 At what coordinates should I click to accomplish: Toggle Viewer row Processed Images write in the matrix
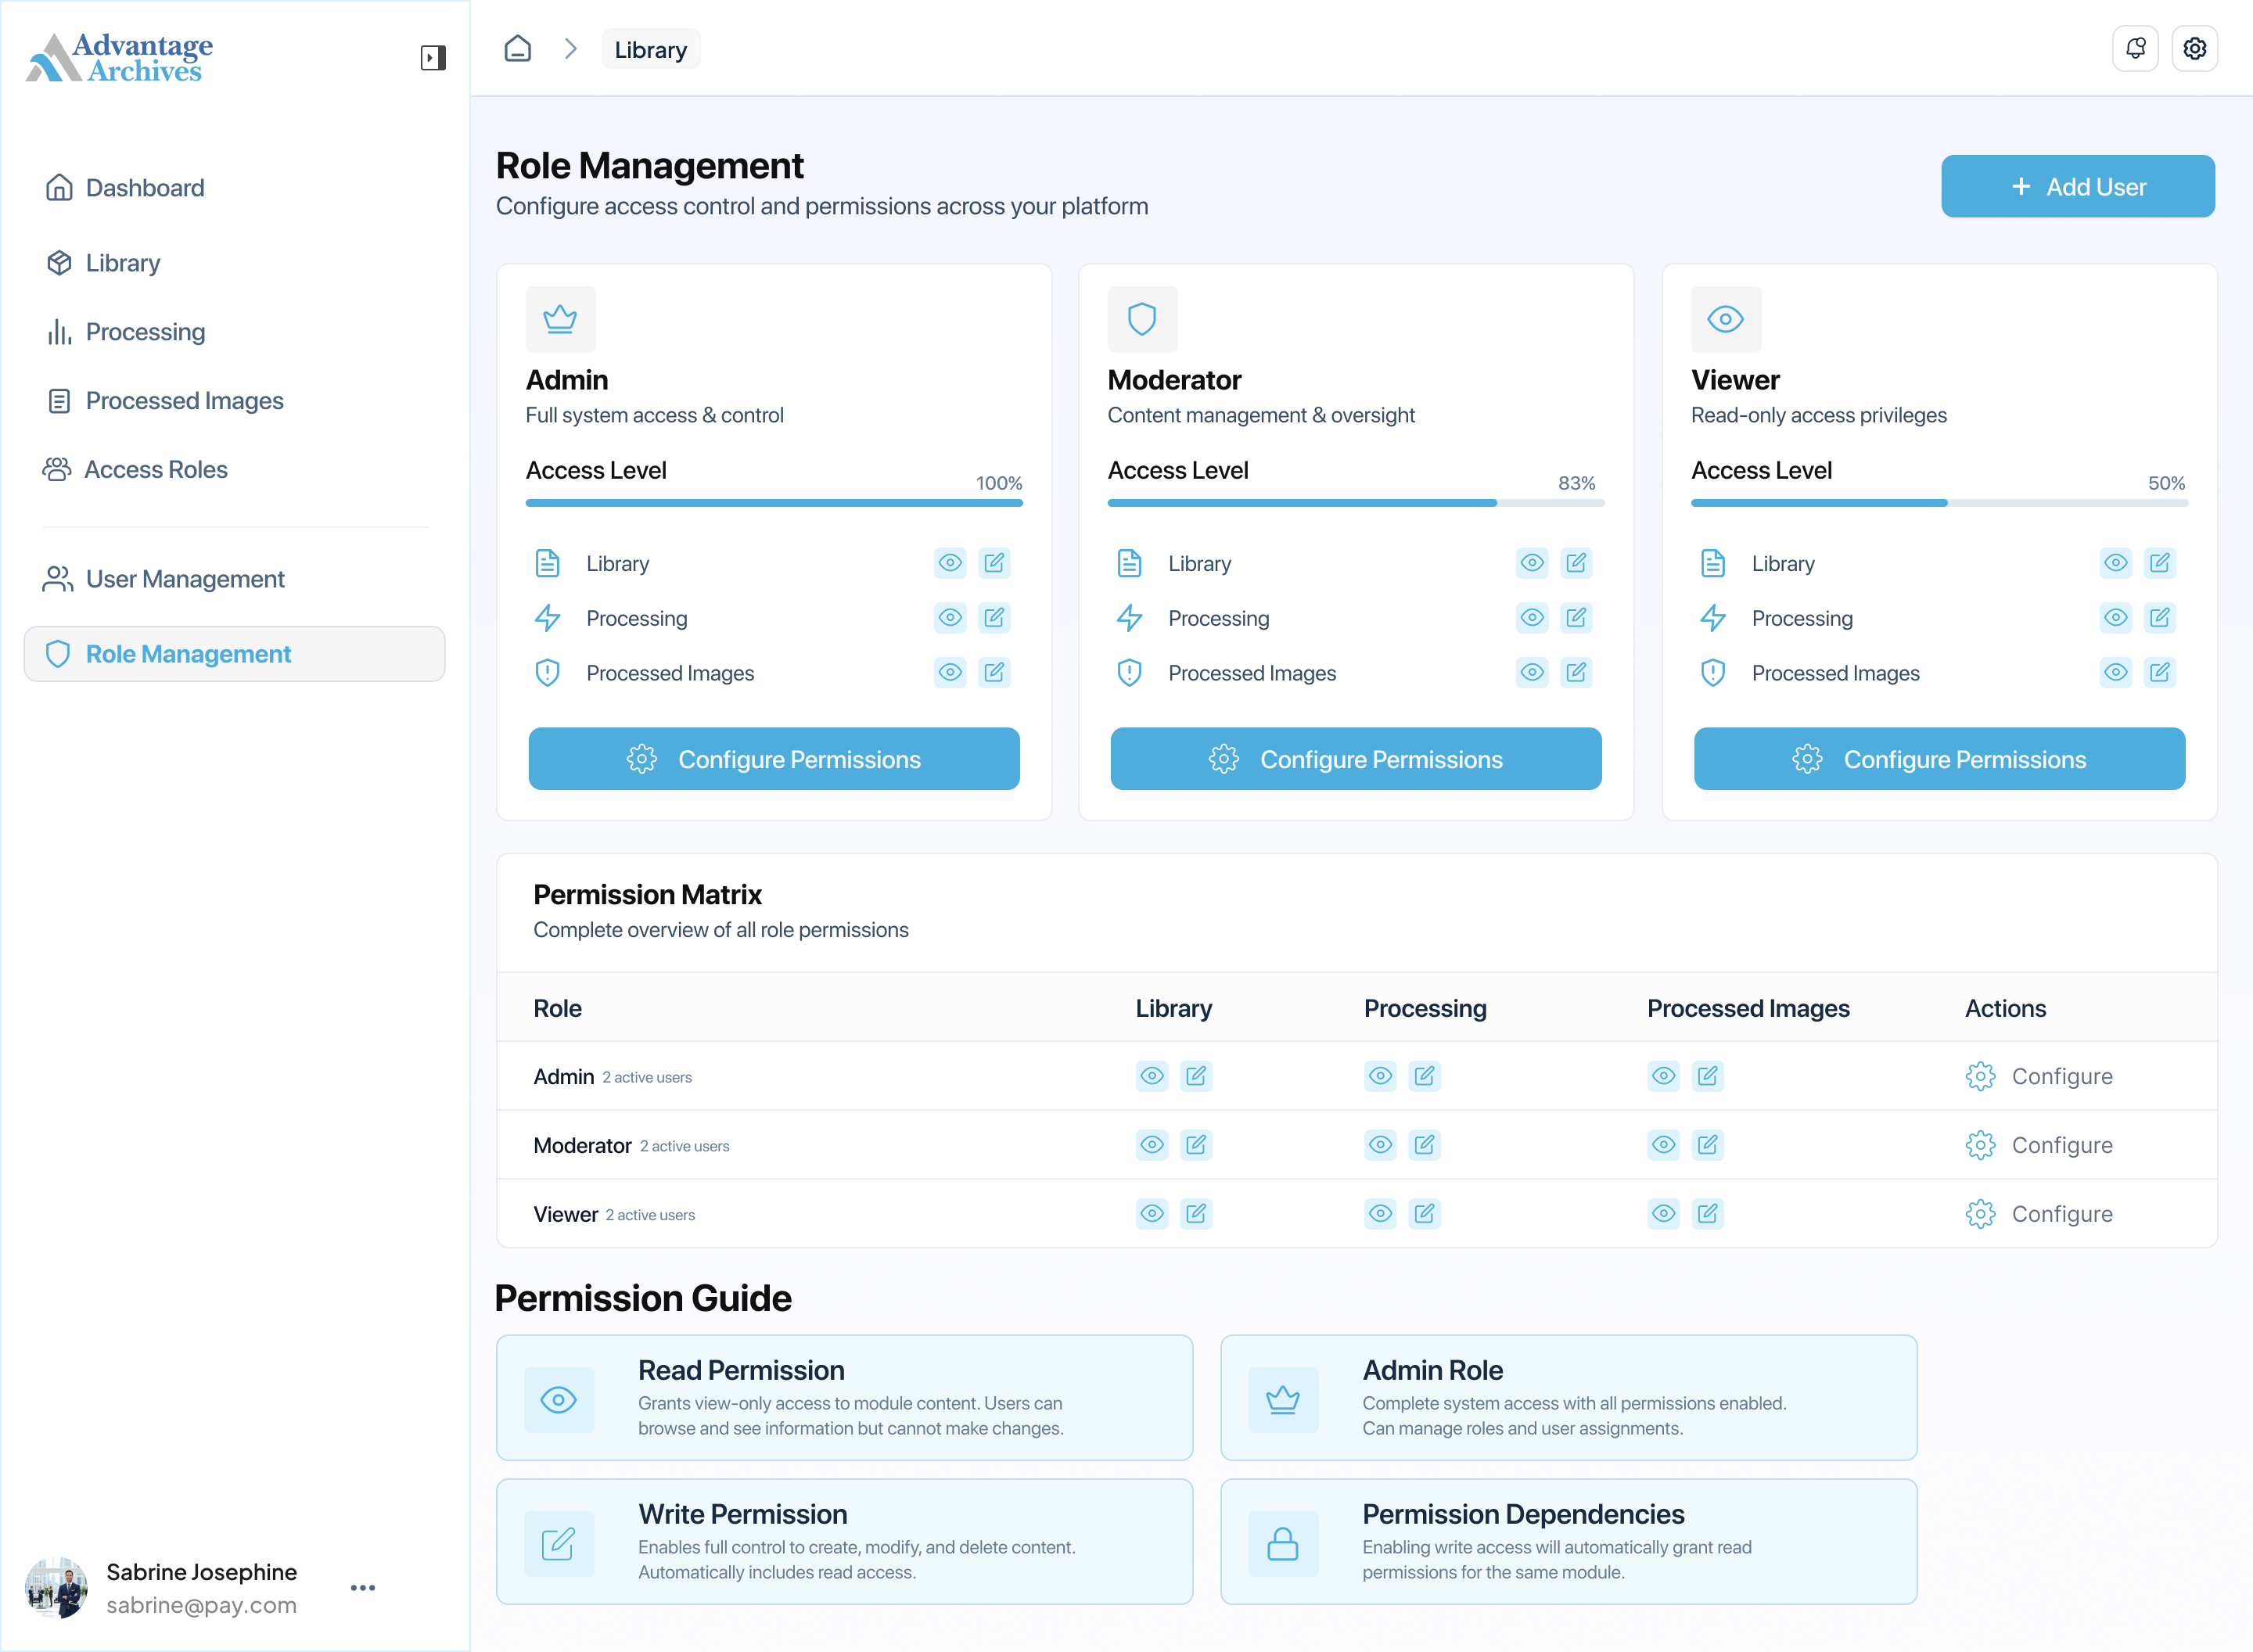(x=1708, y=1214)
